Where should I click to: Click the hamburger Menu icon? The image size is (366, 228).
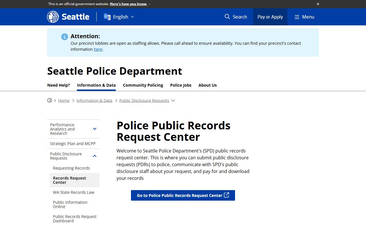click(x=297, y=17)
